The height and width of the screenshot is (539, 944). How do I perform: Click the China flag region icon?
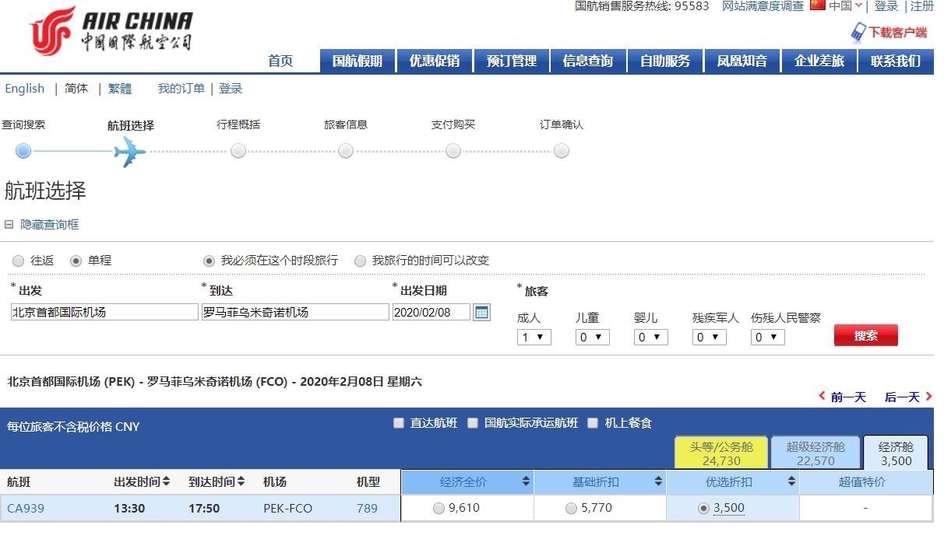817,5
